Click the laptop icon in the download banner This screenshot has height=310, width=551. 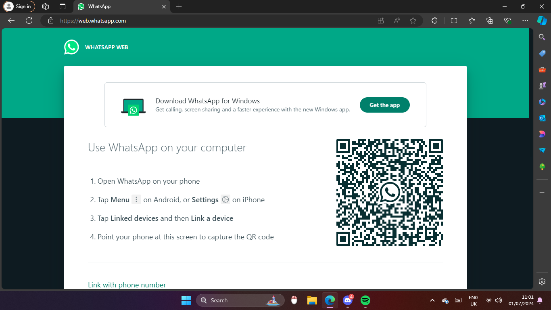point(133,107)
